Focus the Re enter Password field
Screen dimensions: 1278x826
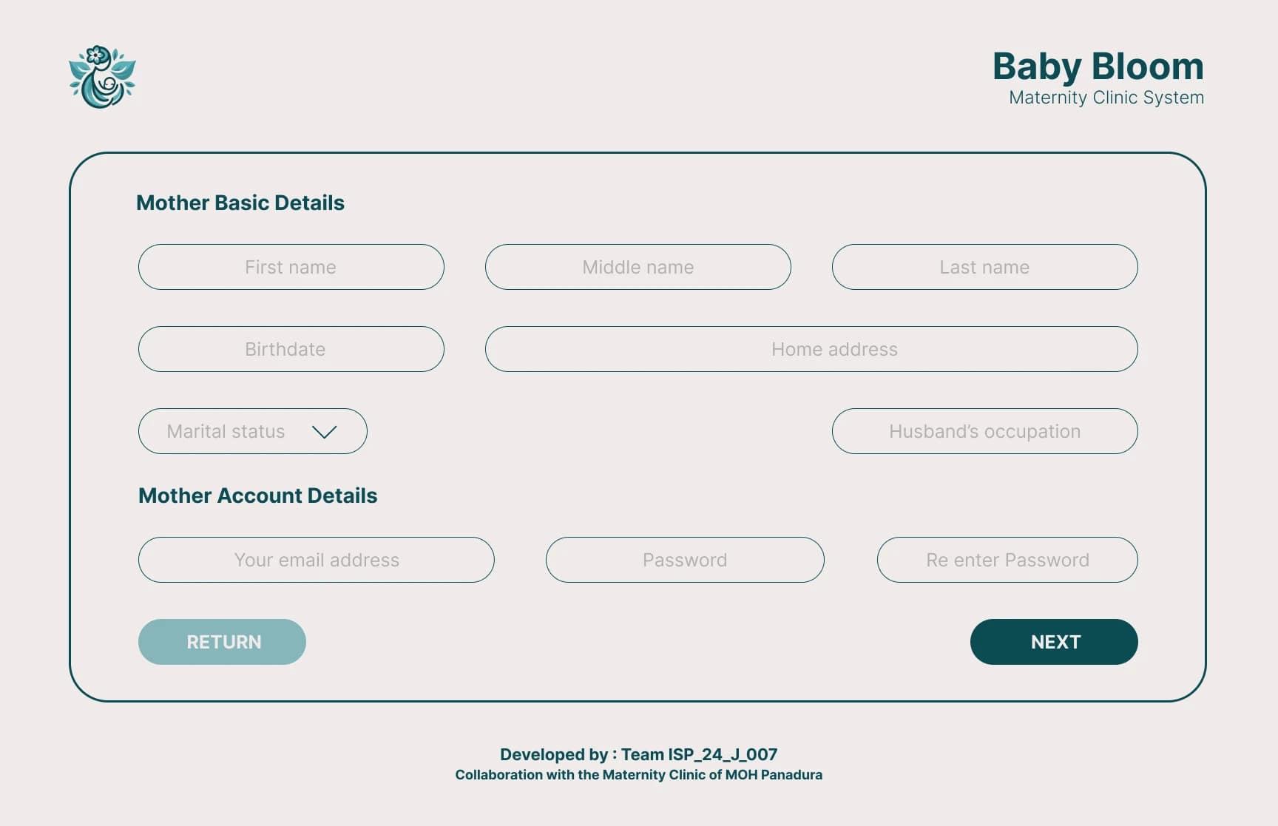[1007, 560]
